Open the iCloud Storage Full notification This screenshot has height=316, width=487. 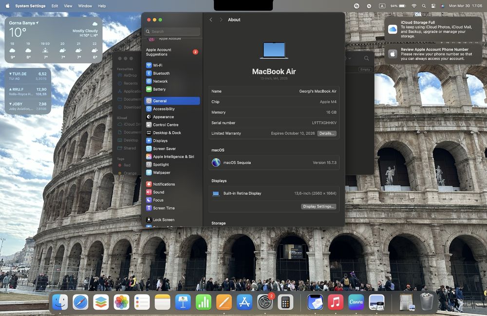pyautogui.click(x=433, y=29)
